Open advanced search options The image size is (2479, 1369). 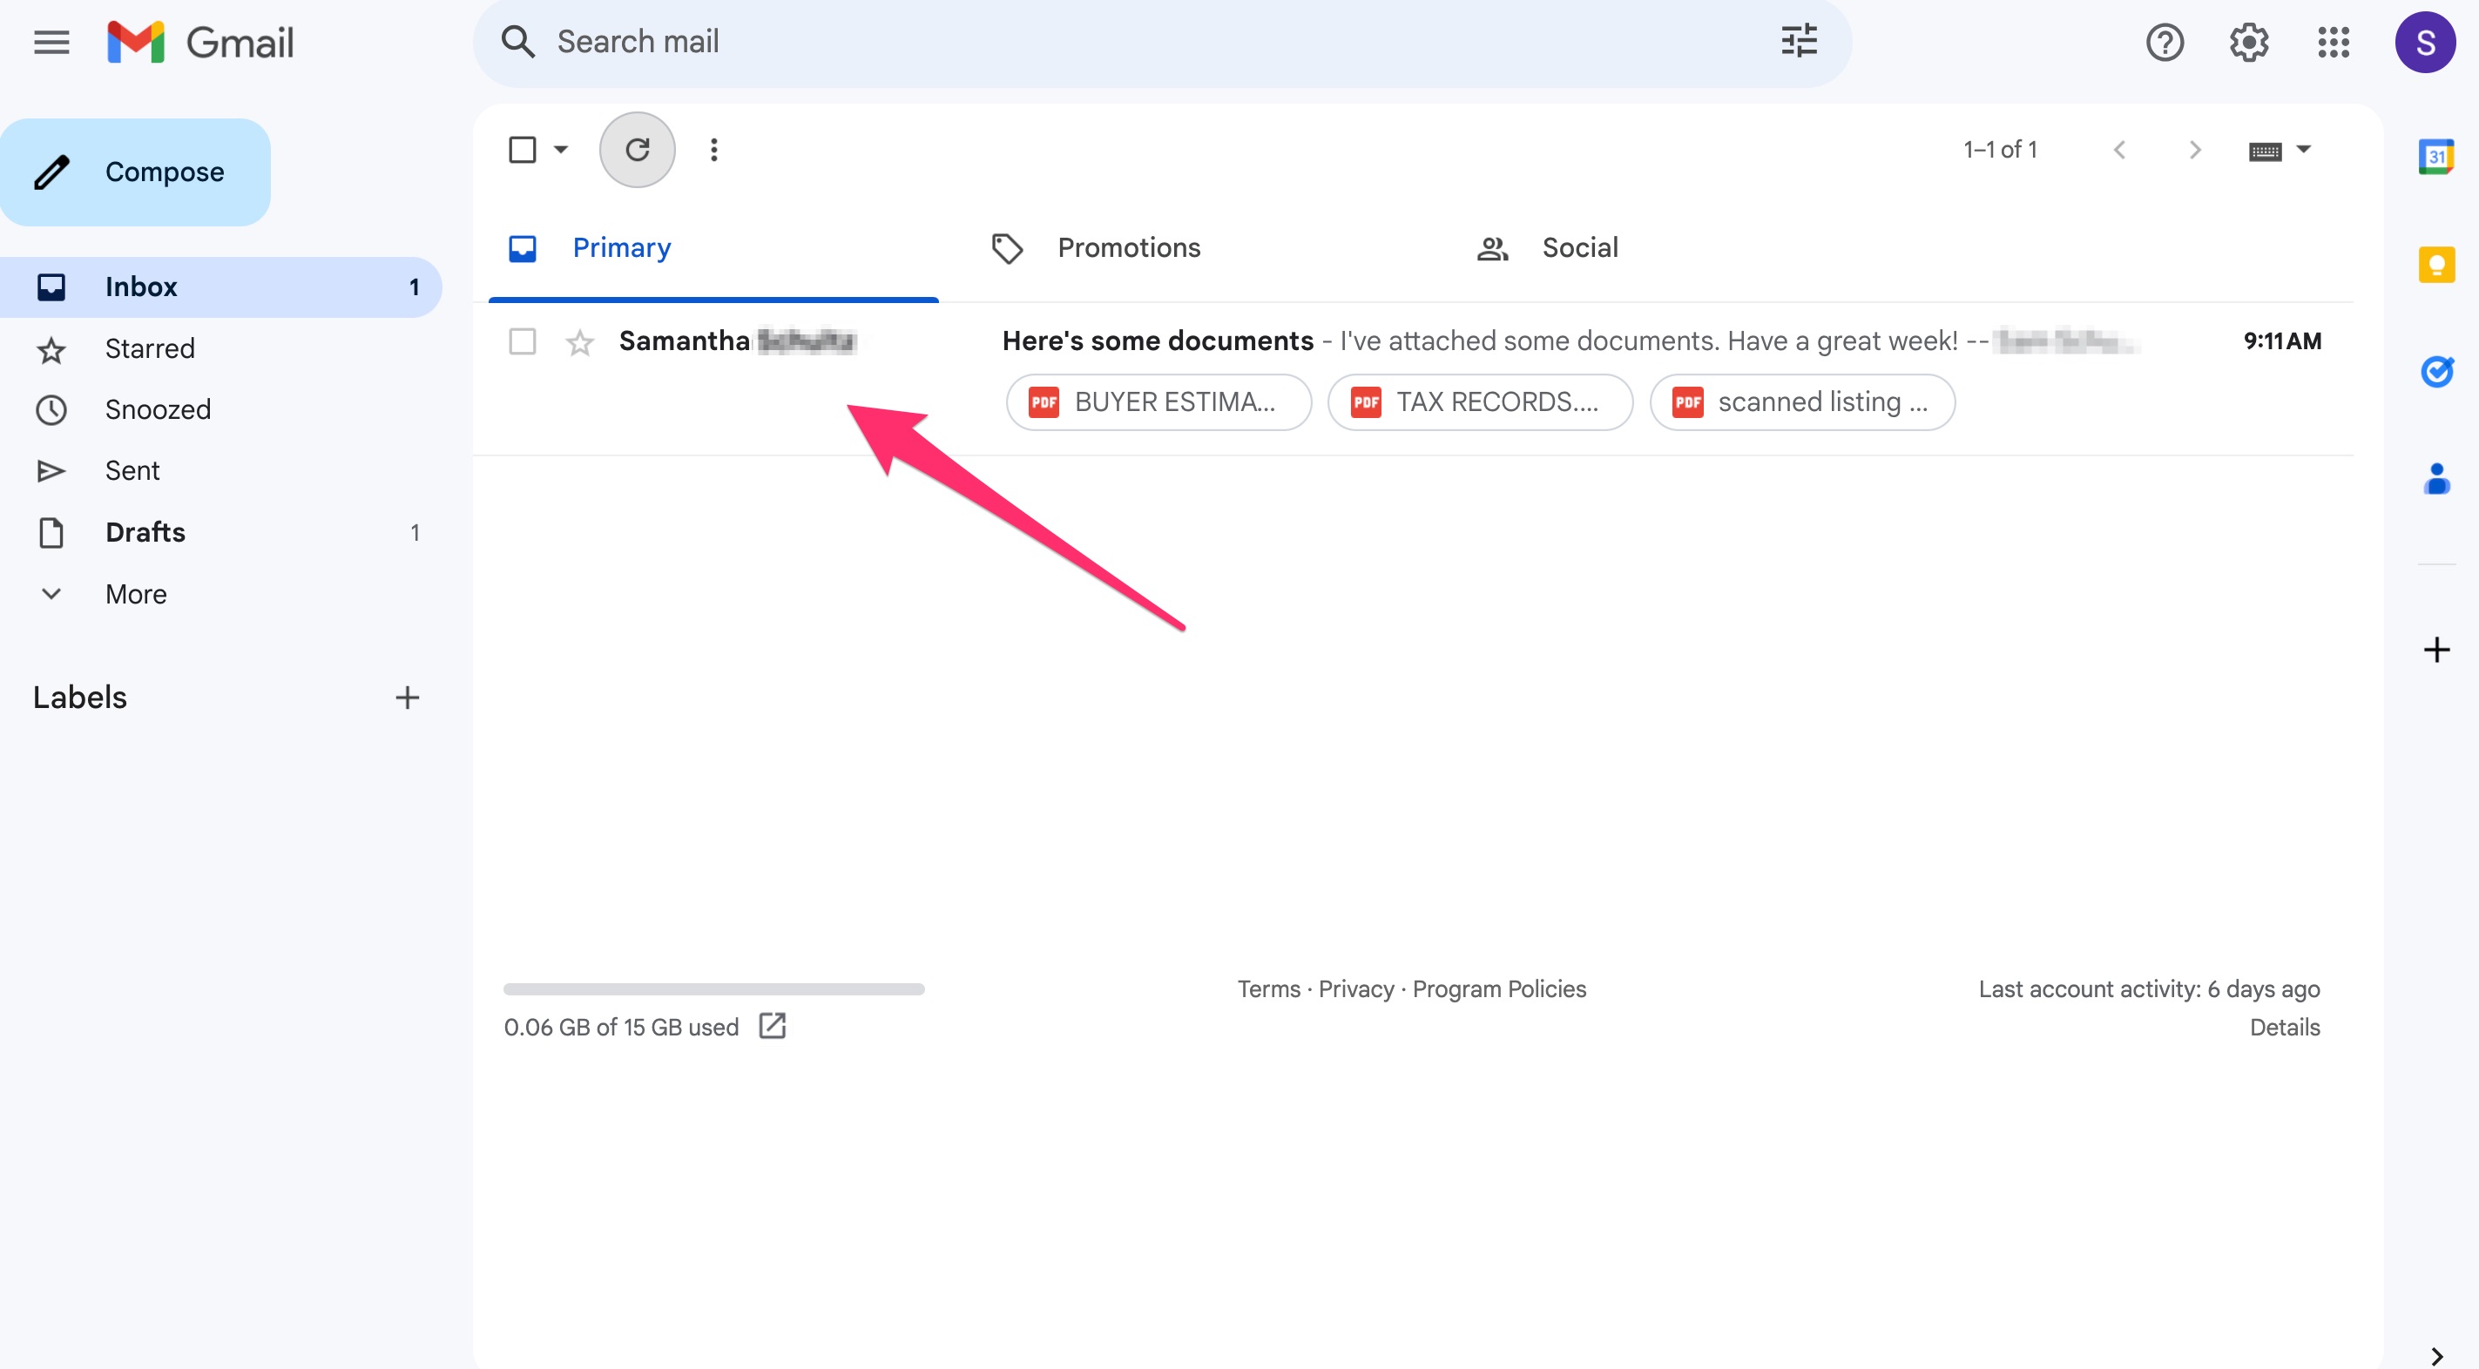[1798, 42]
